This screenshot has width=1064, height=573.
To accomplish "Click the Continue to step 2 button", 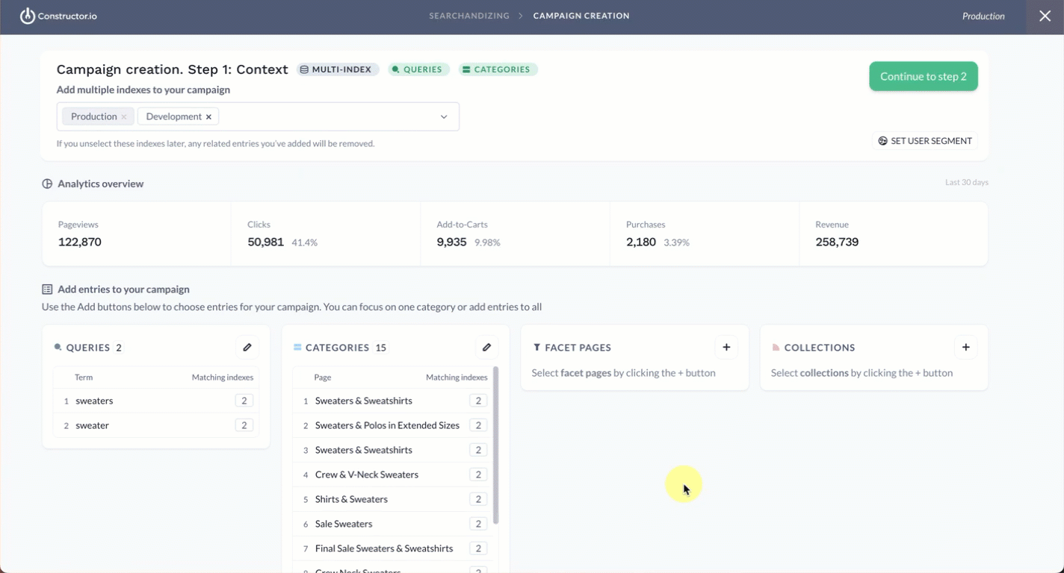I will pyautogui.click(x=924, y=76).
